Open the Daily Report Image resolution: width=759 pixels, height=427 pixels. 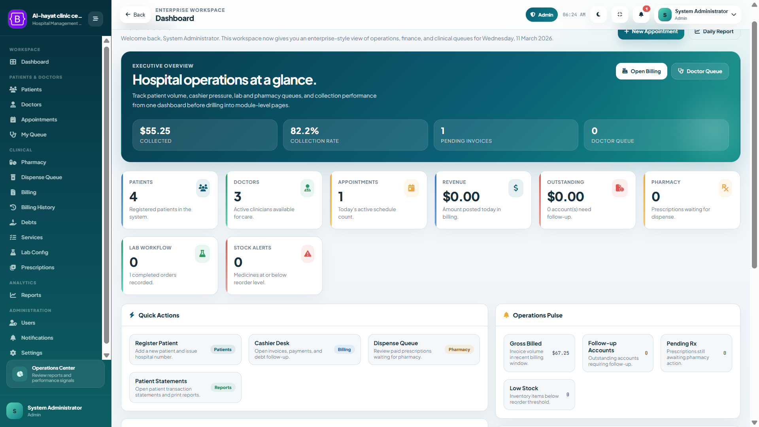click(x=714, y=31)
